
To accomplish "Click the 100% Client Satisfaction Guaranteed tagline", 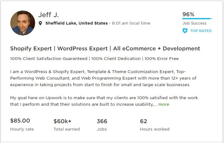I will pos(49,58).
